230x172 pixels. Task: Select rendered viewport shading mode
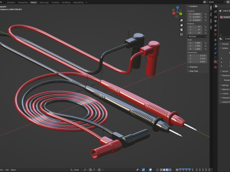(x=170, y=170)
